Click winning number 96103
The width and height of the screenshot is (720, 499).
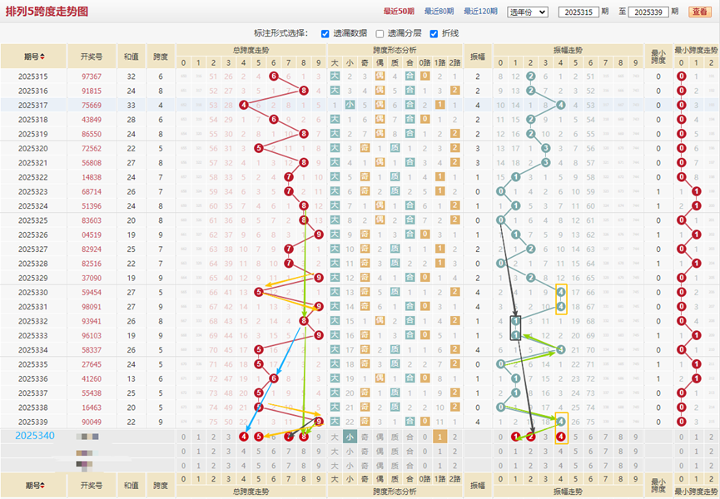[92, 336]
